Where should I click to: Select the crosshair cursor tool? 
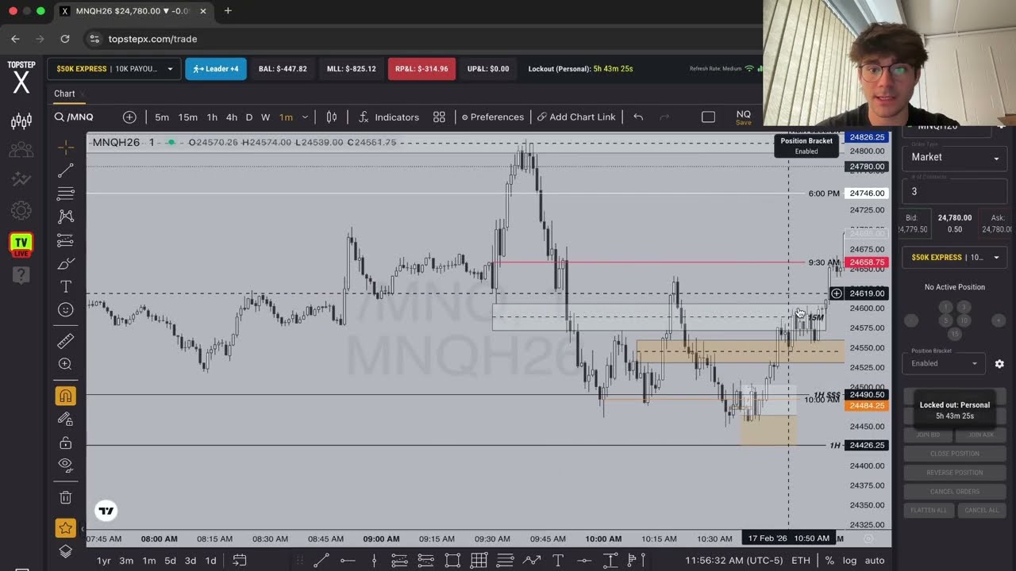pyautogui.click(x=66, y=147)
